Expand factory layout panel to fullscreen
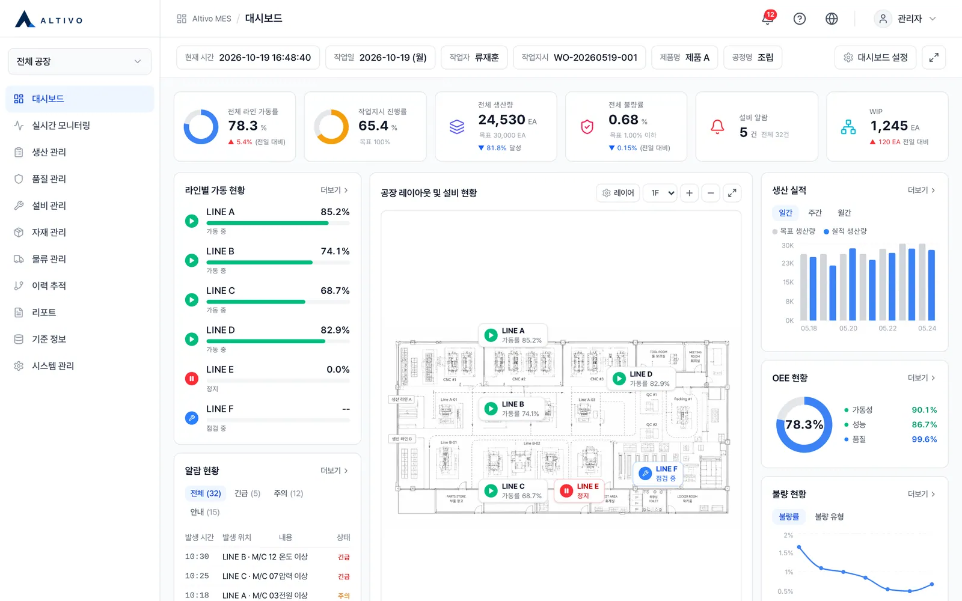Viewport: 962px width, 601px height. [732, 193]
